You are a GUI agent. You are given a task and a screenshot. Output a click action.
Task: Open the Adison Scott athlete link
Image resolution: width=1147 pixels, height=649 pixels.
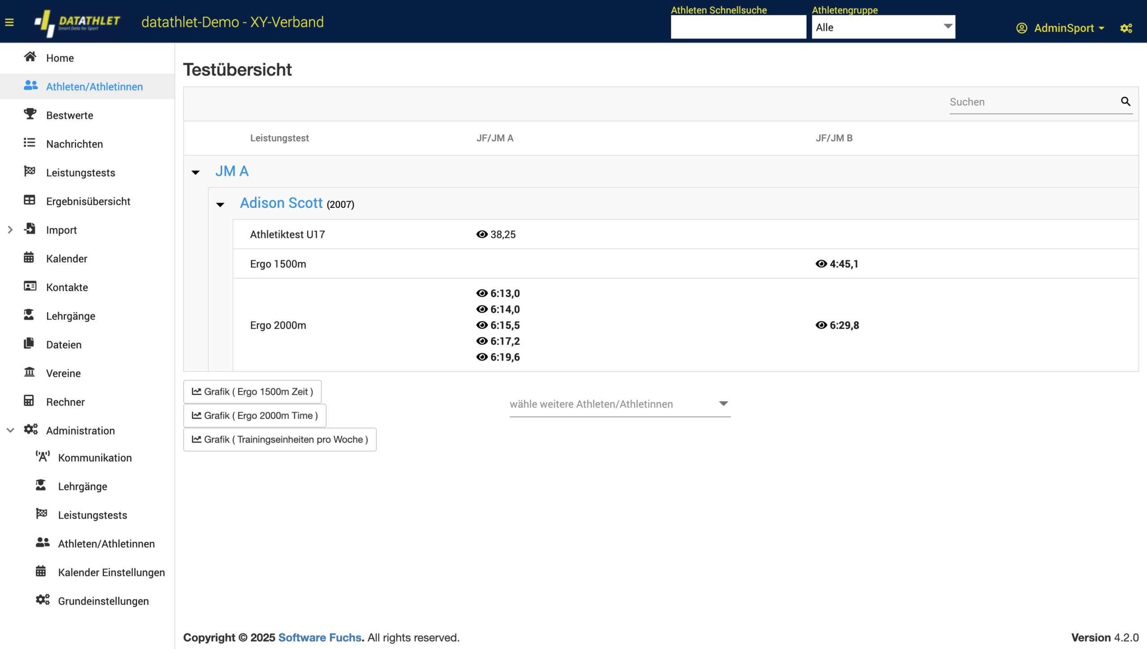(x=281, y=203)
